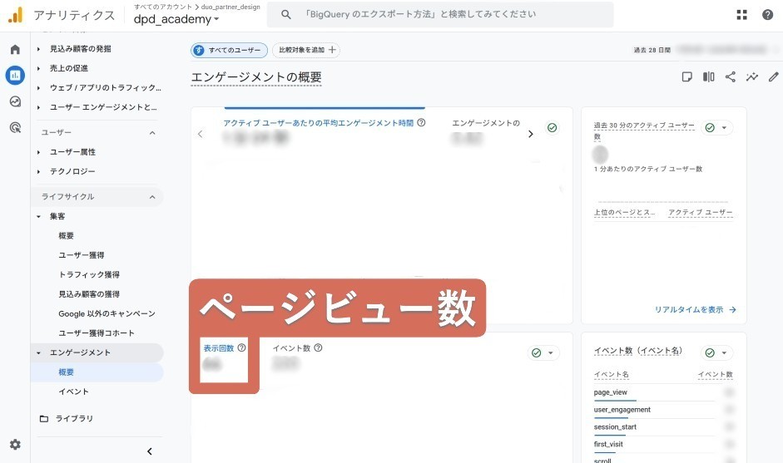This screenshot has height=463, width=783.
Task: Open the Explore icon in left rail
Action: (15, 101)
